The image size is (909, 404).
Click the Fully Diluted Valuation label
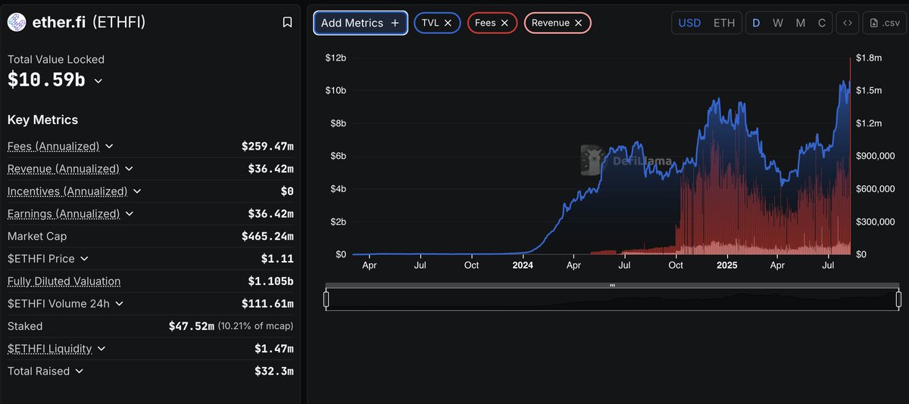(x=64, y=281)
